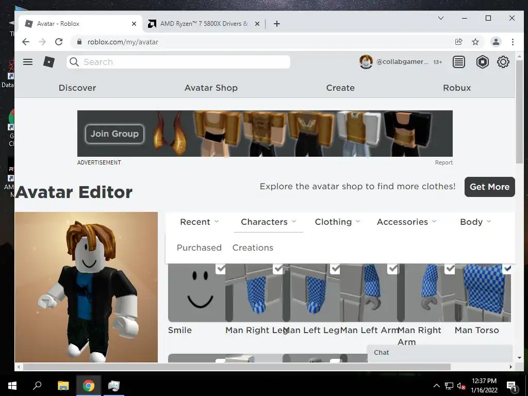Report the advertisement

444,162
